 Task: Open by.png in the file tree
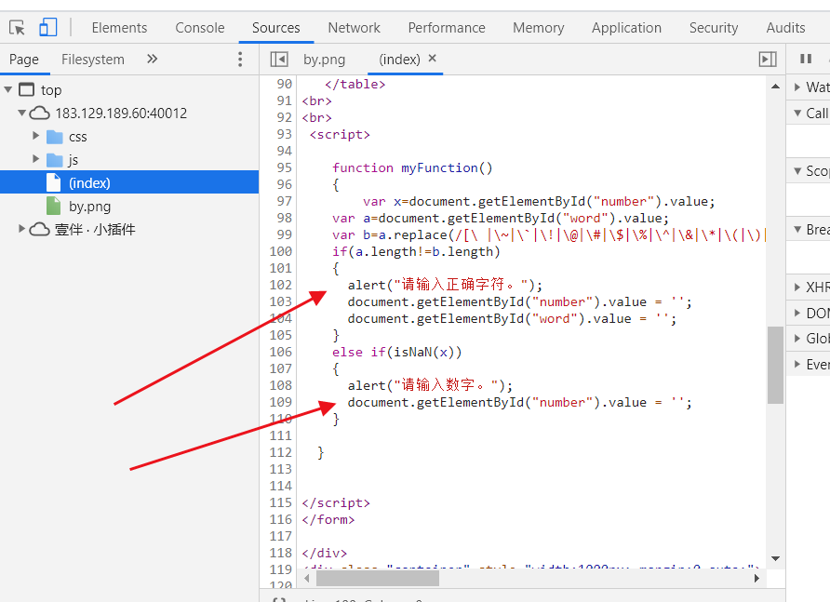click(89, 207)
